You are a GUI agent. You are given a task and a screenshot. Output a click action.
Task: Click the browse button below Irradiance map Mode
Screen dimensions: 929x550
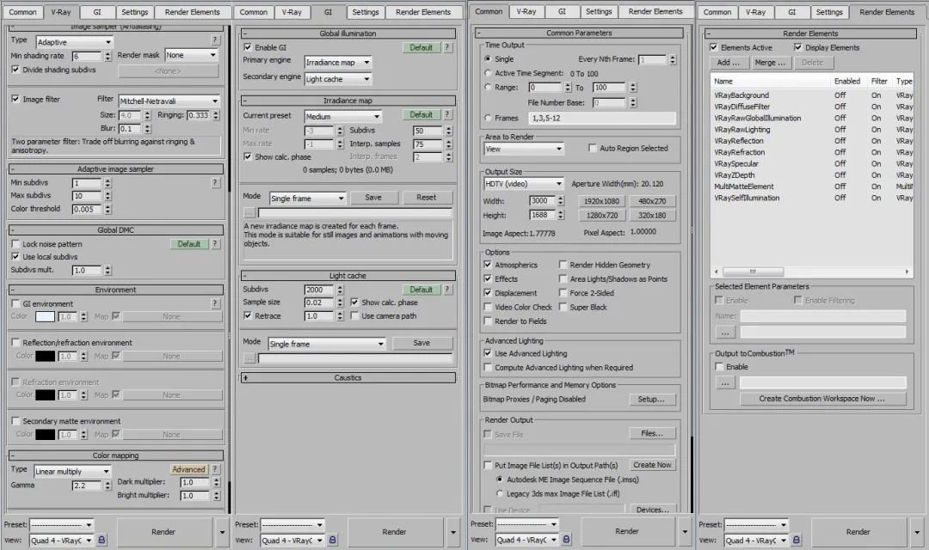(249, 212)
